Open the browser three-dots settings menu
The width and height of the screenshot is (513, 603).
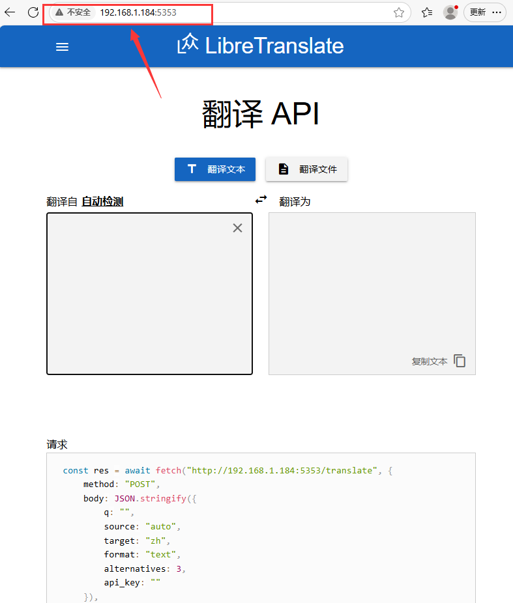[497, 12]
